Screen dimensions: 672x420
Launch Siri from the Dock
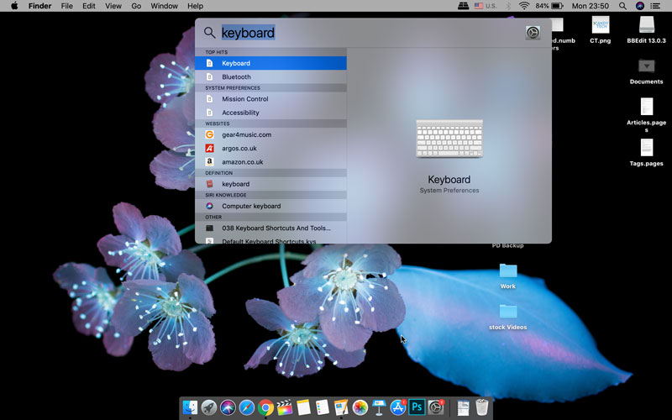click(228, 407)
